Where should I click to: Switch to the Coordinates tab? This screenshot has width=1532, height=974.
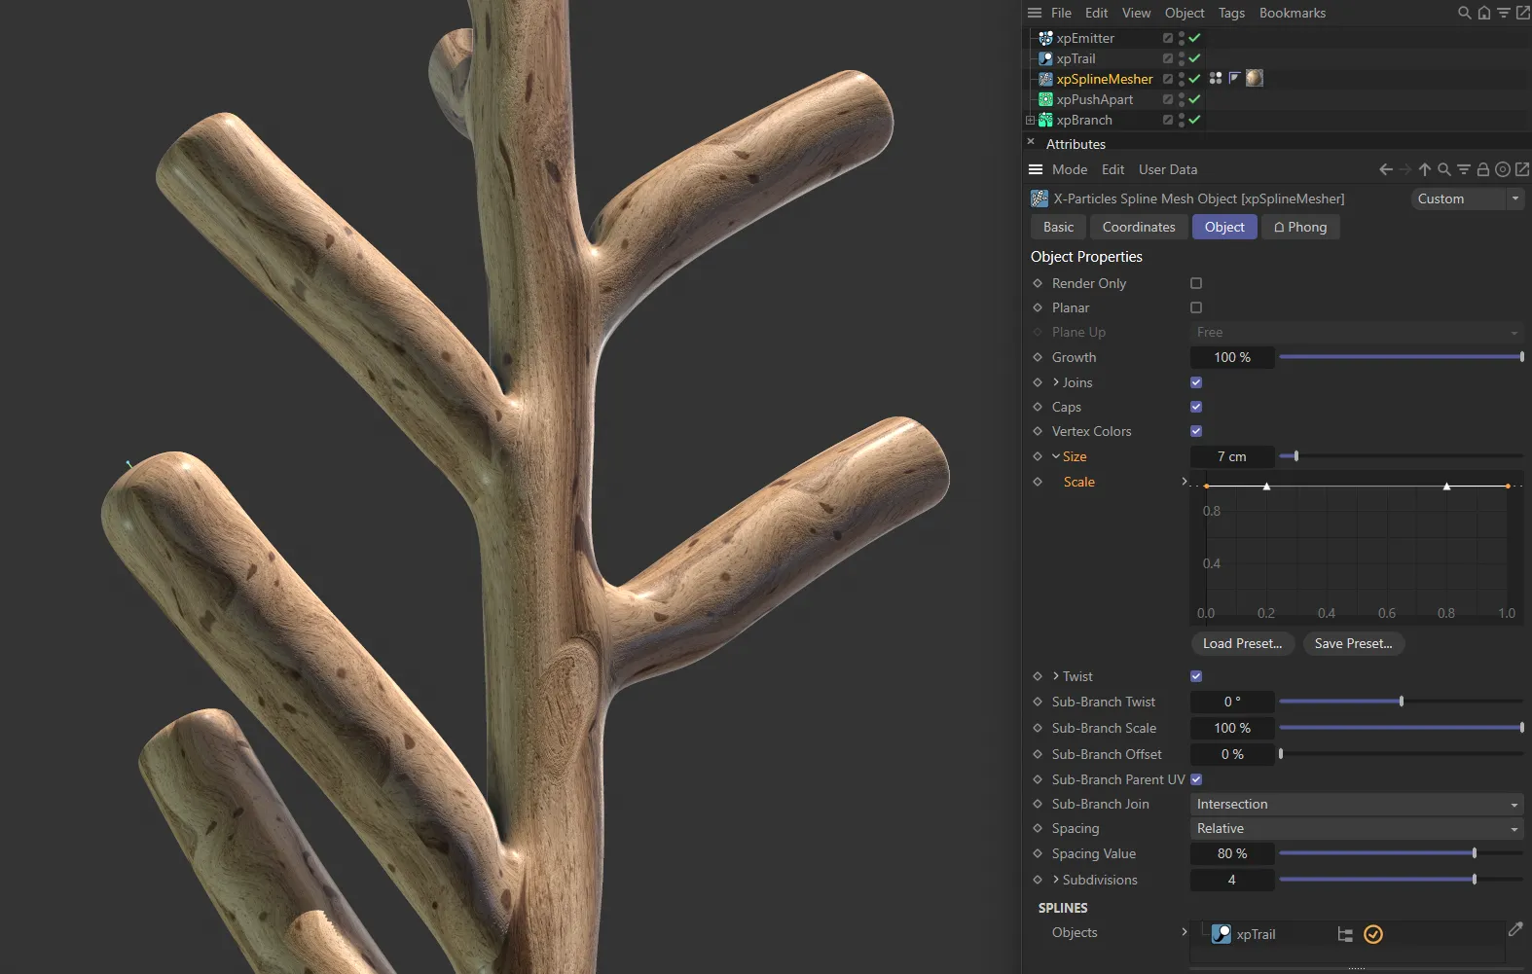point(1139,227)
